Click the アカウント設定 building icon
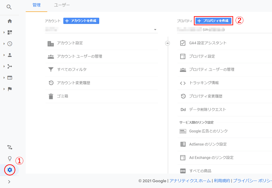This screenshot has height=188, width=272. click(51, 44)
